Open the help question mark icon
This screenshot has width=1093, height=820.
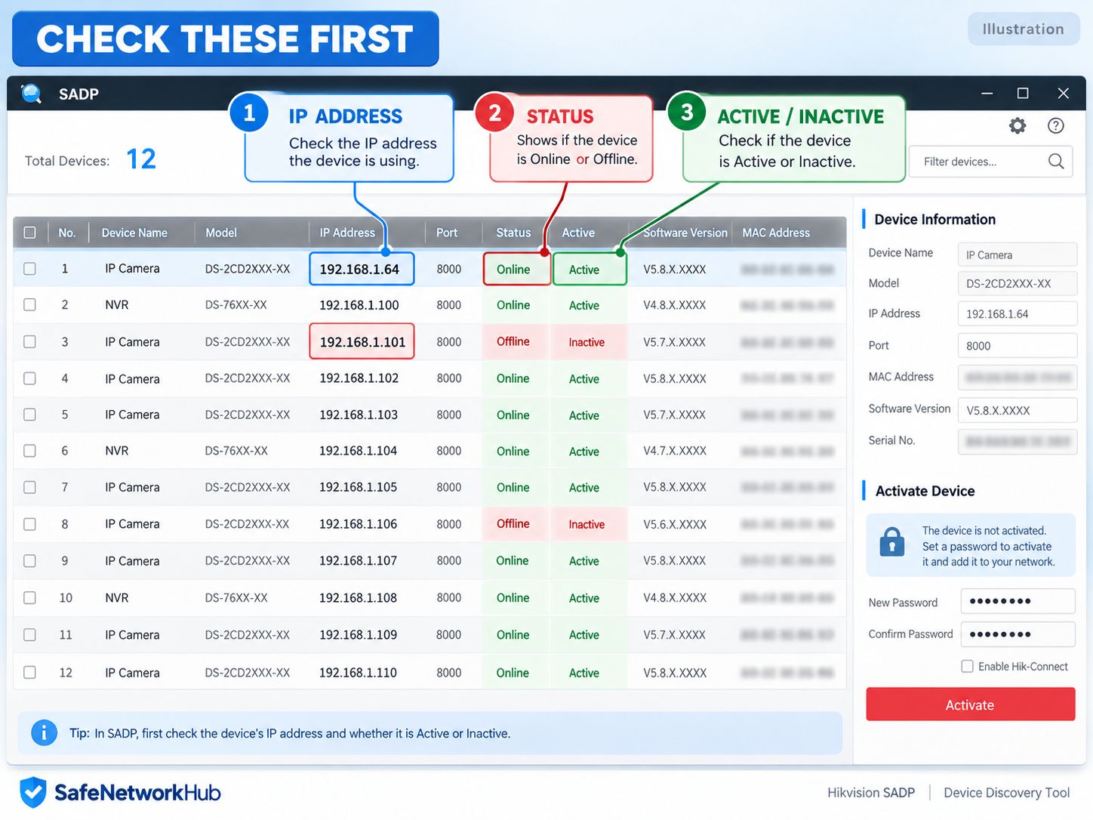pyautogui.click(x=1056, y=126)
